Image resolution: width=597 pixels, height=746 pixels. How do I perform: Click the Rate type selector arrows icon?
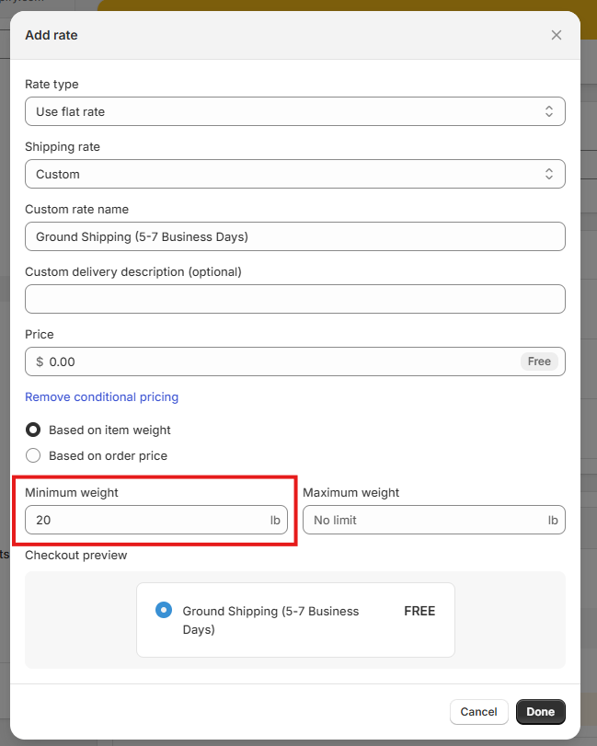click(549, 111)
